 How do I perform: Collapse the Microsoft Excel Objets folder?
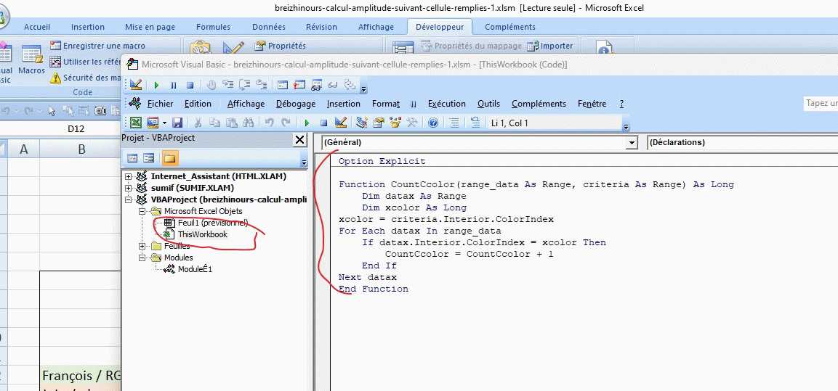(x=142, y=211)
